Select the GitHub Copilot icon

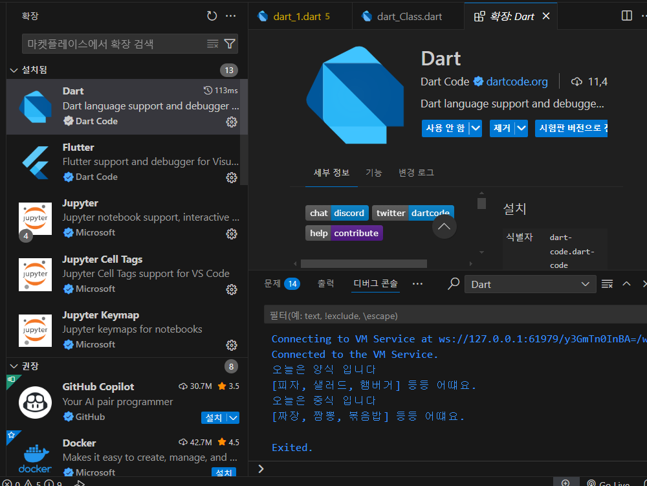click(x=35, y=403)
